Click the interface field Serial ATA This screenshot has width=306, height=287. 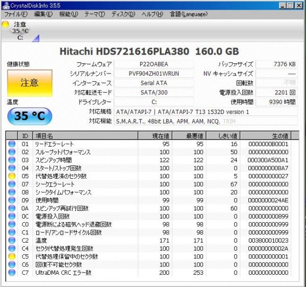pyautogui.click(x=154, y=83)
